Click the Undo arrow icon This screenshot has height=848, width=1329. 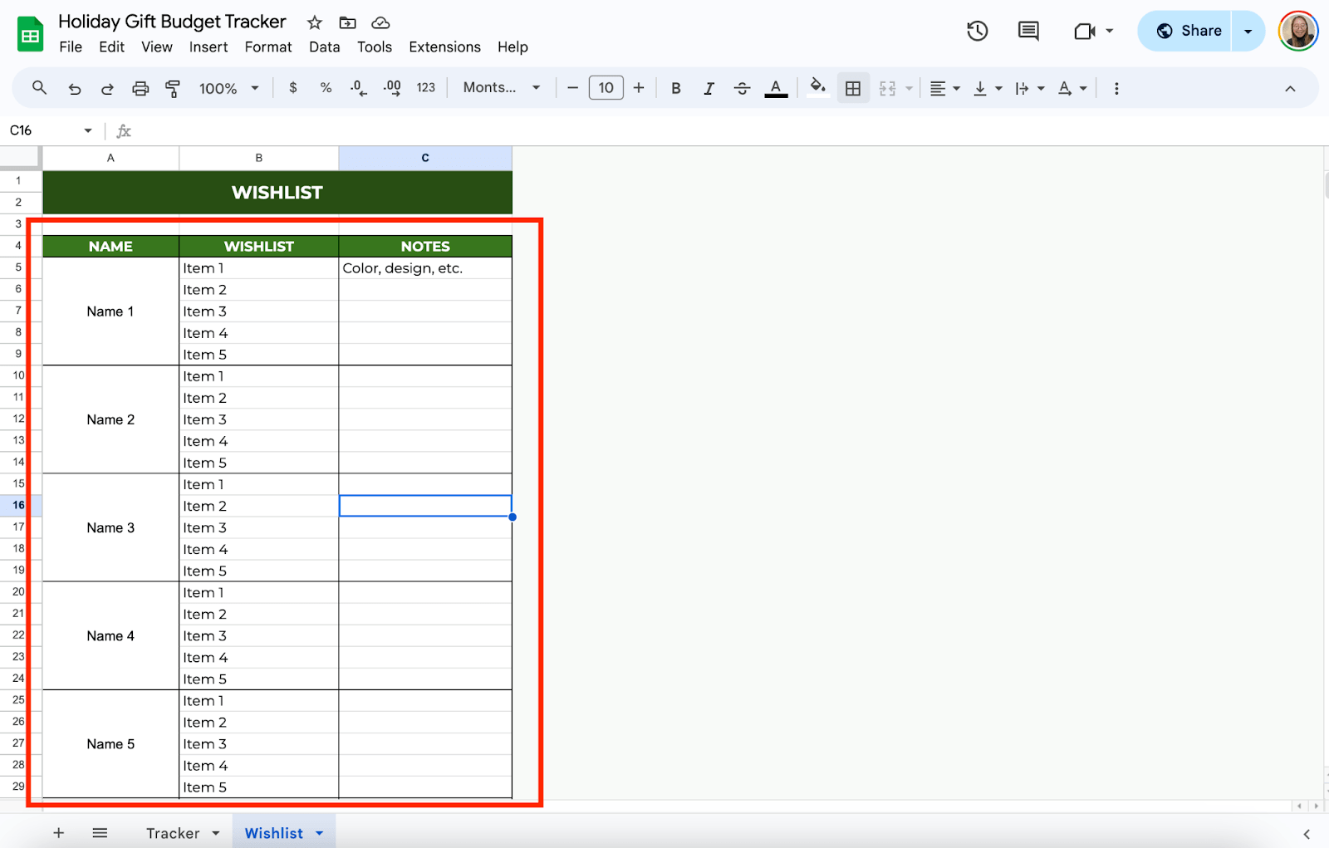[74, 88]
